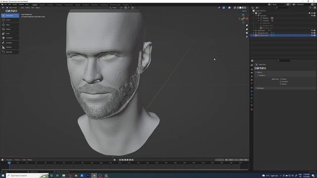Screen dimensions: 317x178
Task: Expand the Moustache main outliner row
Action: click(x=254, y=33)
